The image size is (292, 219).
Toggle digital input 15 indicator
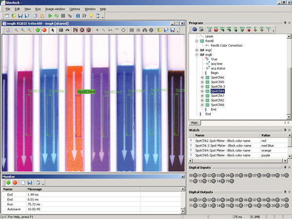click(232, 181)
